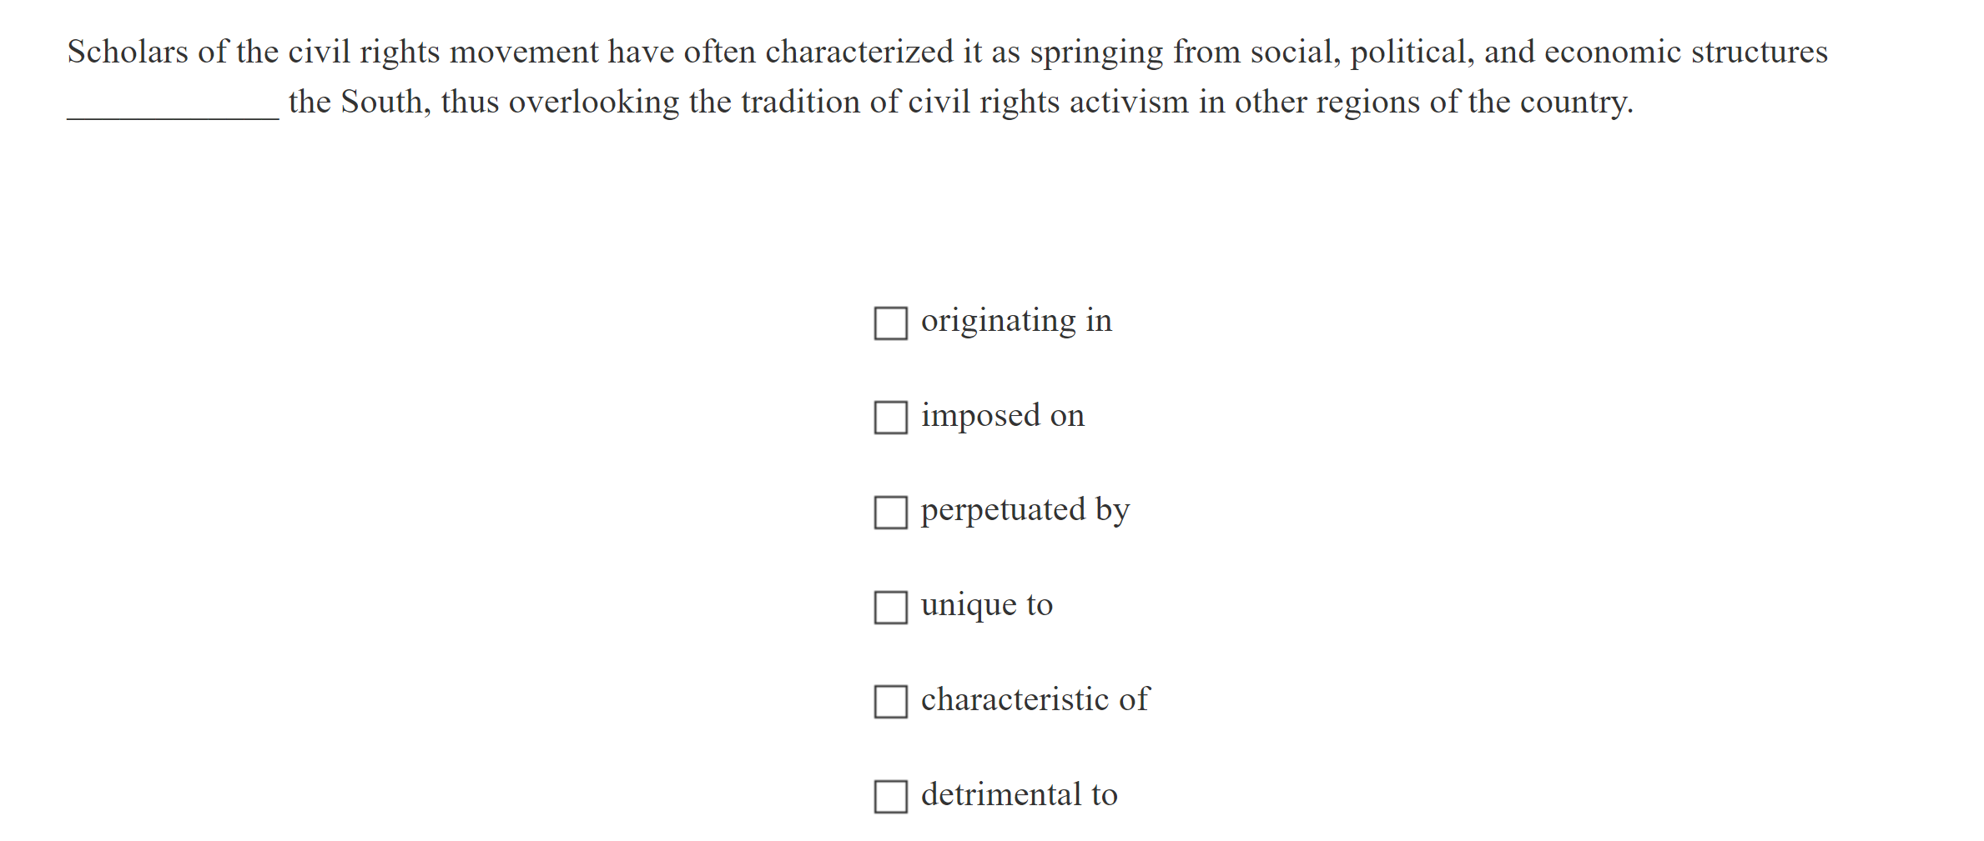Check the "unique to" checkbox
This screenshot has width=1984, height=841.
[889, 608]
